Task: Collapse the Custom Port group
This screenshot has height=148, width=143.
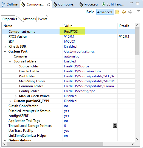Action: (x=5, y=51)
